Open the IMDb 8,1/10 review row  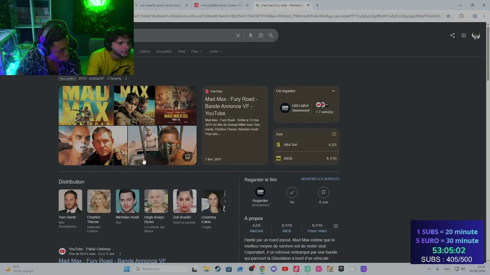click(x=306, y=159)
